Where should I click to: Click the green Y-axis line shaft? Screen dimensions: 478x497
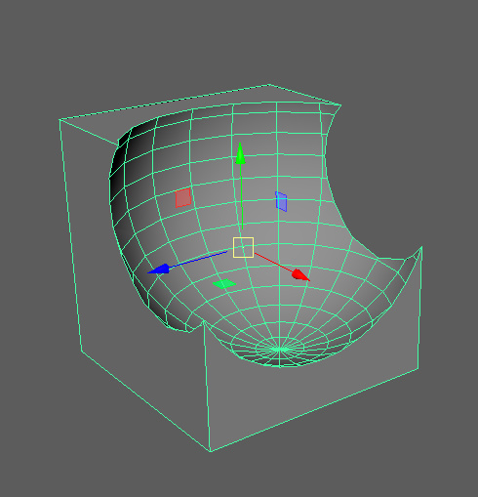point(241,197)
